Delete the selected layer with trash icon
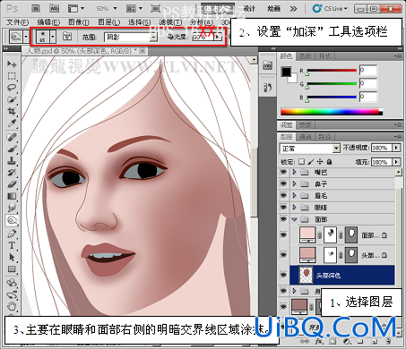The height and width of the screenshot is (349, 406). pyautogui.click(x=388, y=341)
